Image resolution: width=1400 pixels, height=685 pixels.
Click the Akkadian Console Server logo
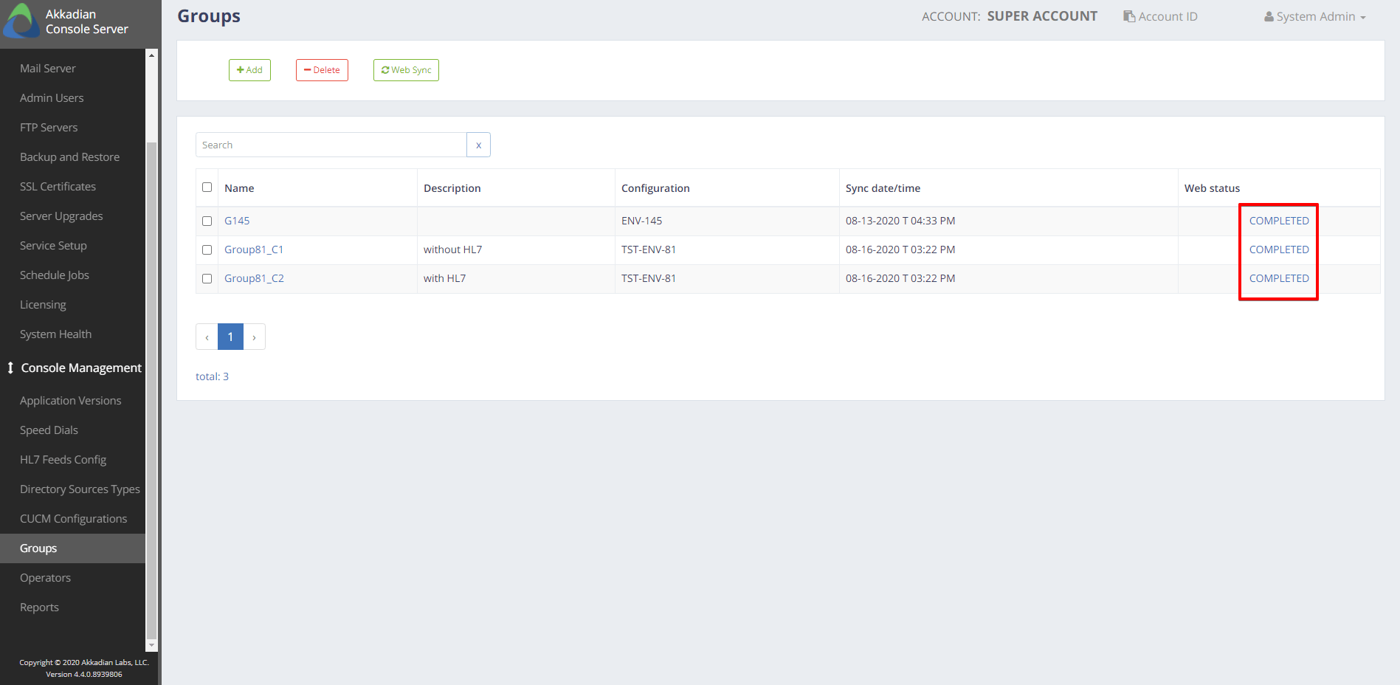(21, 21)
